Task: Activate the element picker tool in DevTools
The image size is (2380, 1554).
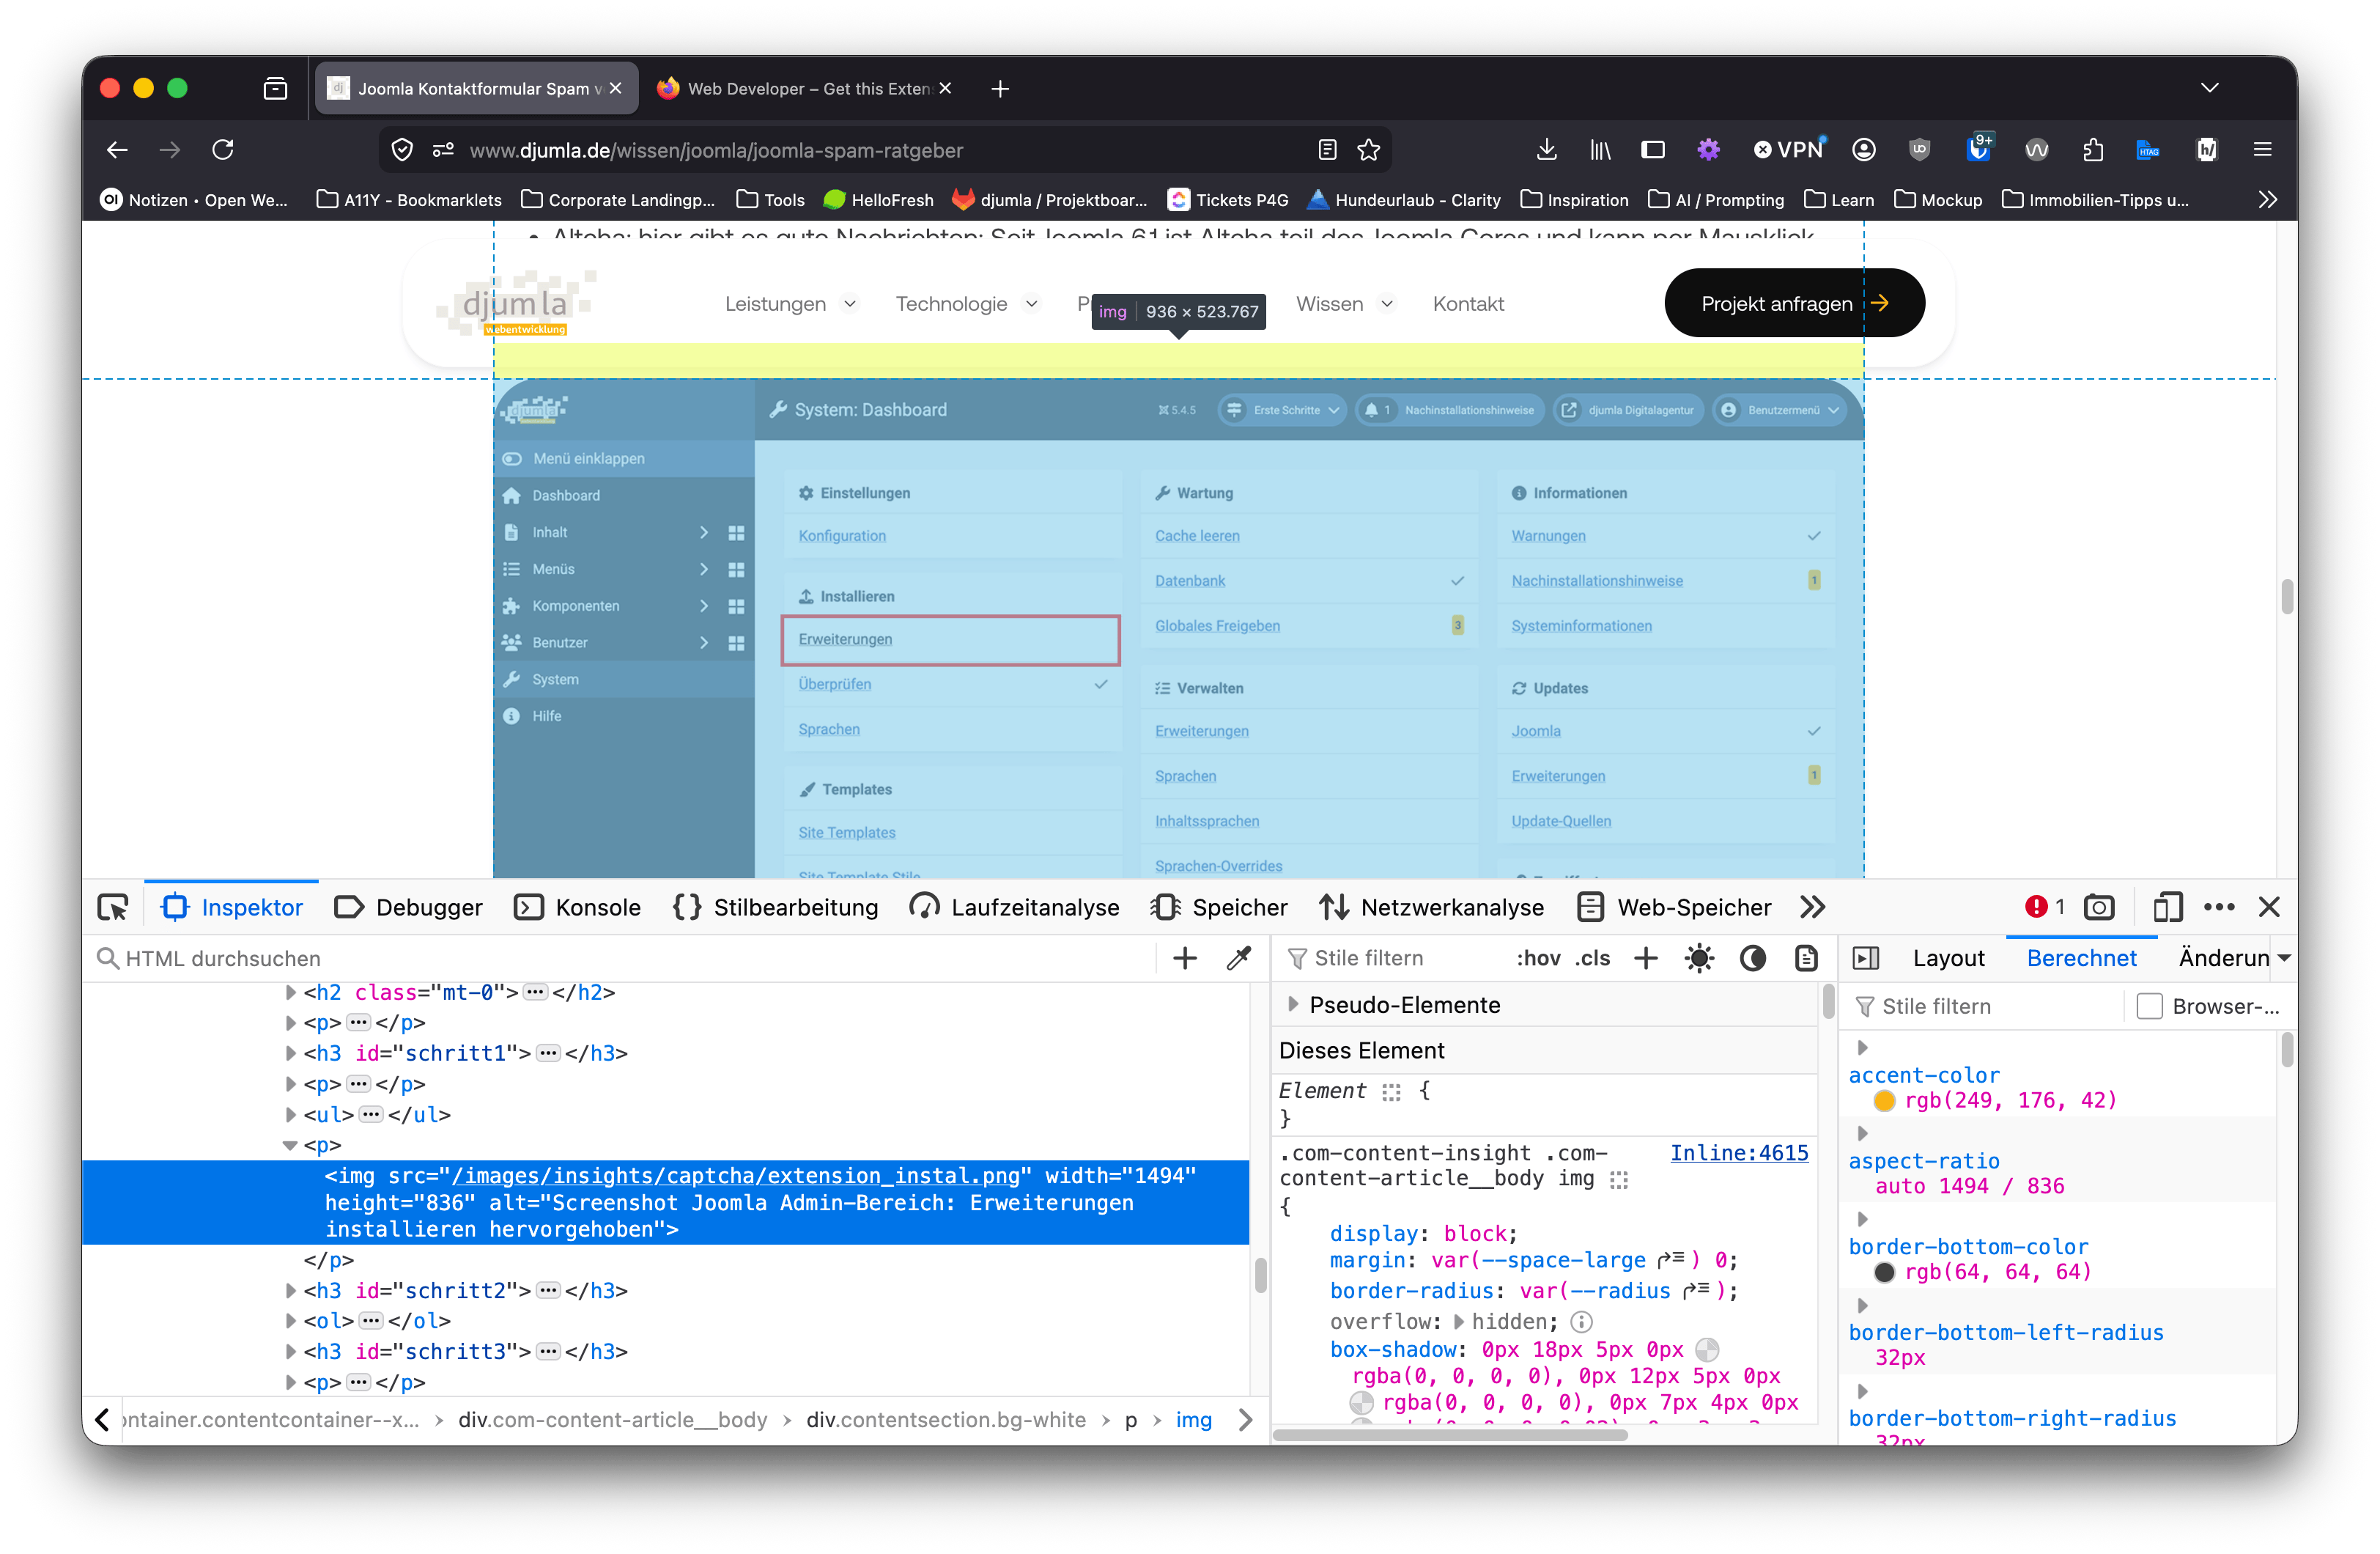Action: (x=113, y=907)
